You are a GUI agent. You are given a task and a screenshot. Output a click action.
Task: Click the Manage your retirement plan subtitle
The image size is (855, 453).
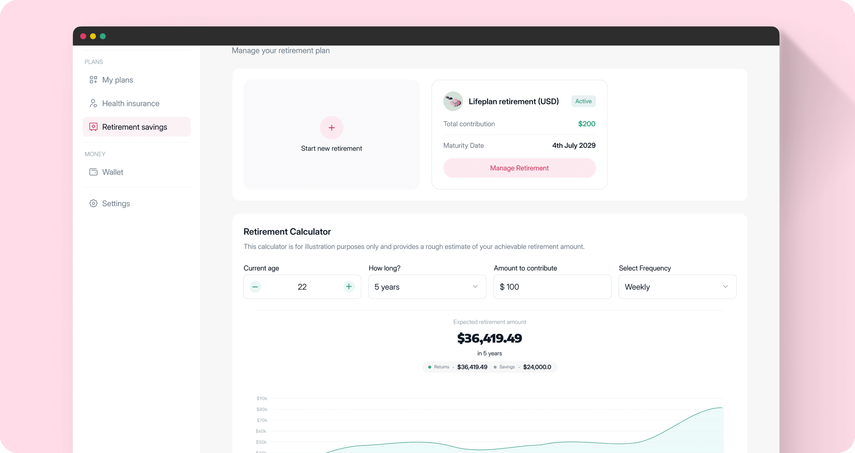point(280,50)
